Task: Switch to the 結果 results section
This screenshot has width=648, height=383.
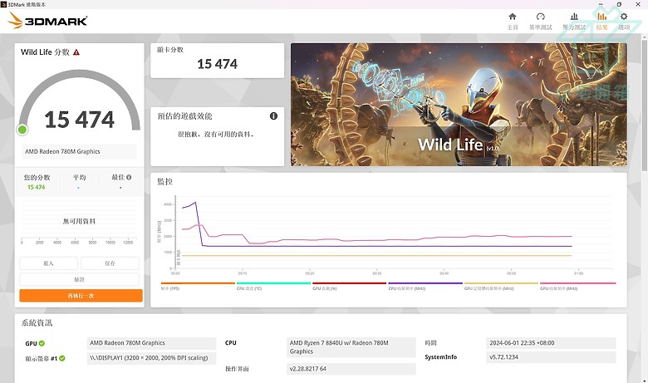Action: 601,21
